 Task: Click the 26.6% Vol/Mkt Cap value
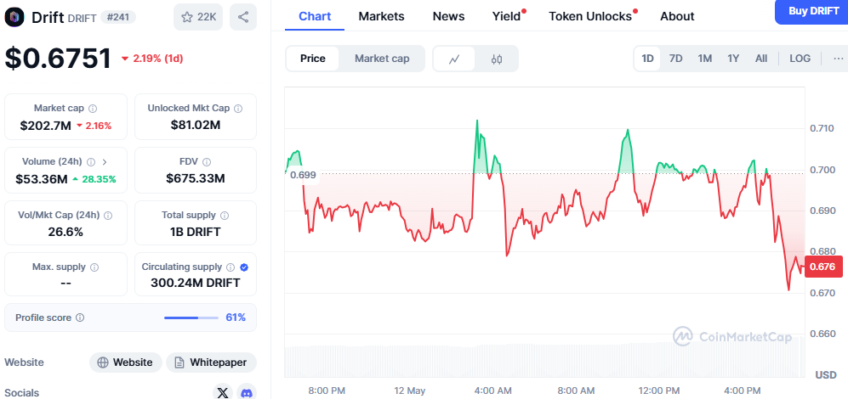coord(66,233)
